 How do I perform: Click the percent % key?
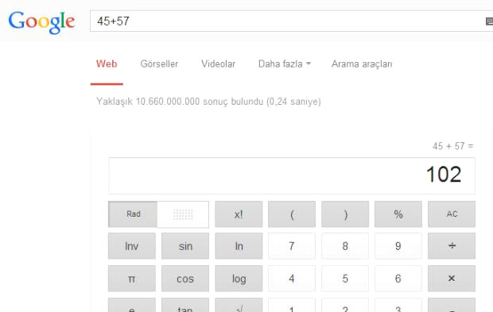398,214
